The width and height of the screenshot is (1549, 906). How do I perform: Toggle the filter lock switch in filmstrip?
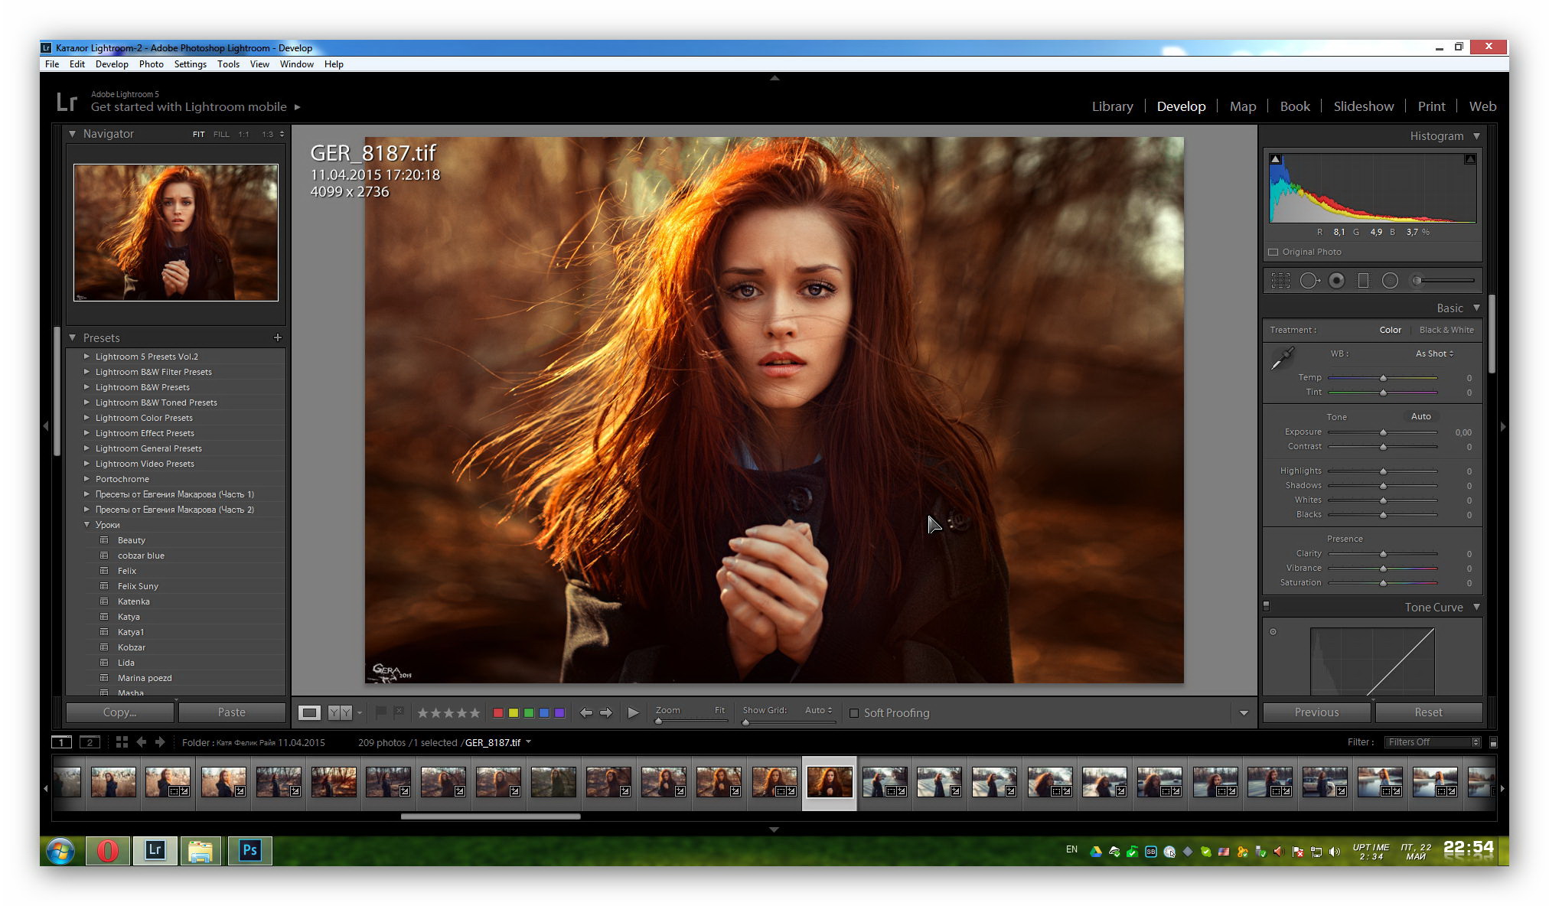click(1493, 742)
